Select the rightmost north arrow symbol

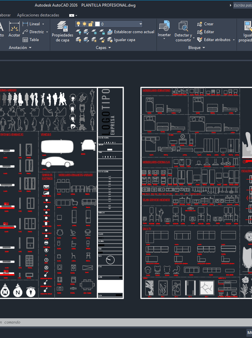coord(31,291)
